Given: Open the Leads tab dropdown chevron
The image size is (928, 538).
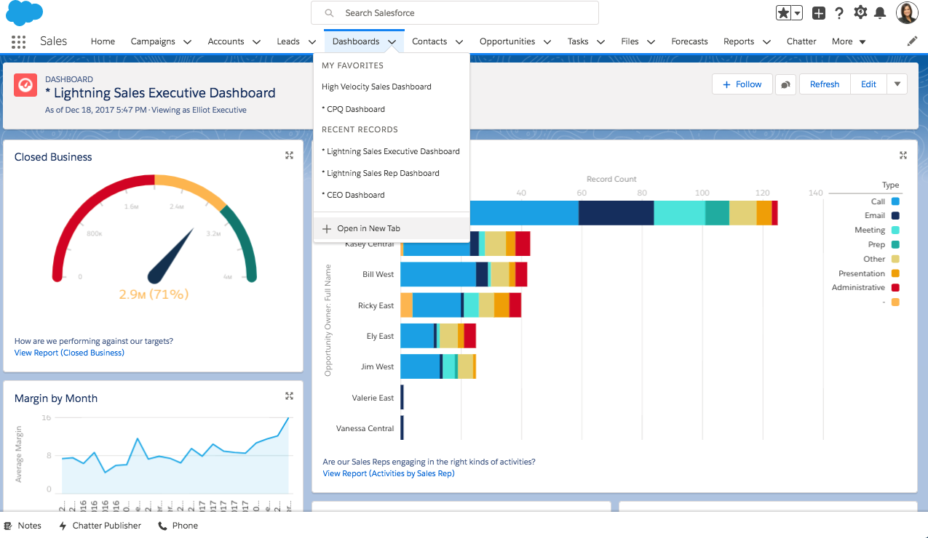Looking at the screenshot, I should pos(312,42).
